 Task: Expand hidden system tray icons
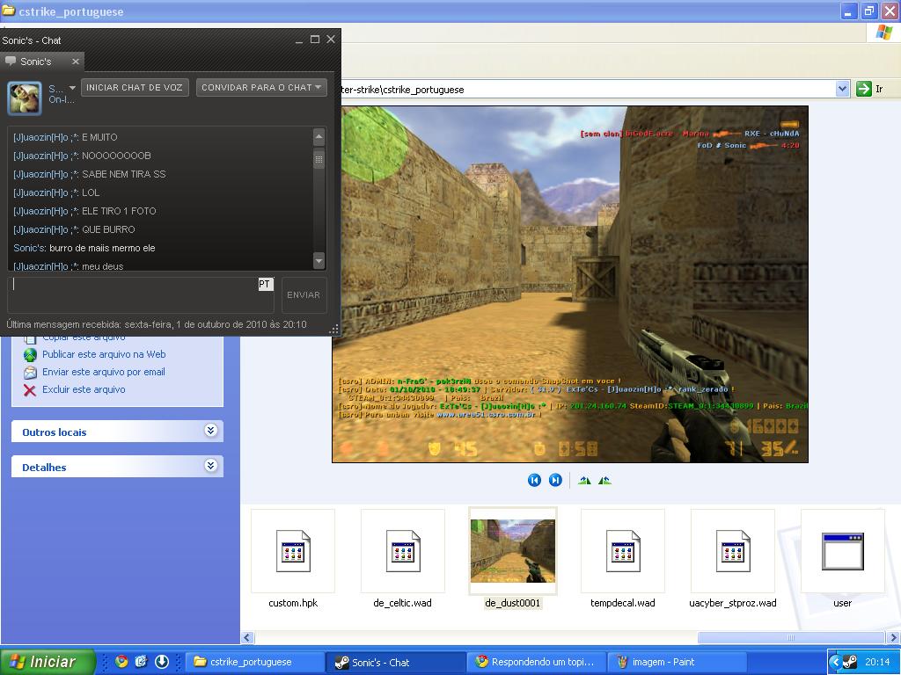tap(835, 662)
